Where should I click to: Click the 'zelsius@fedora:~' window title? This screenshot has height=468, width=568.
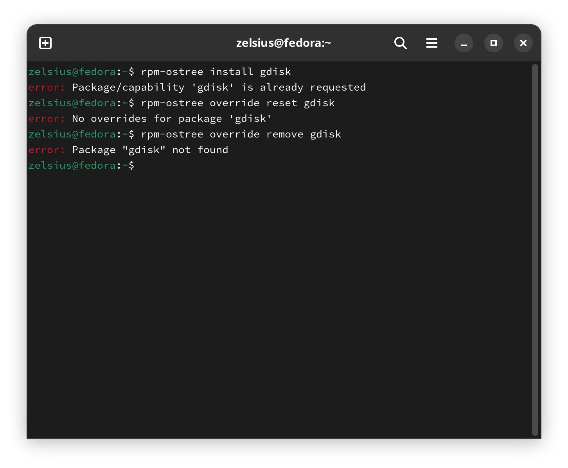pyautogui.click(x=283, y=43)
